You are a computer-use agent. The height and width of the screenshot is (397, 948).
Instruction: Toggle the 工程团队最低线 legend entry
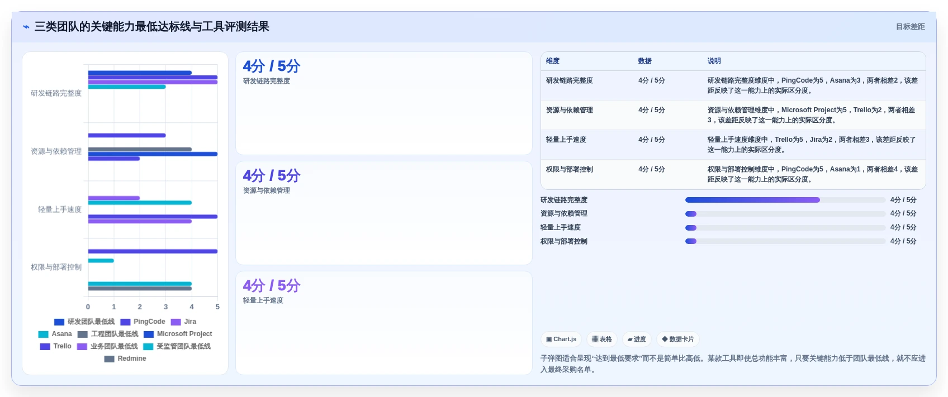[108, 334]
